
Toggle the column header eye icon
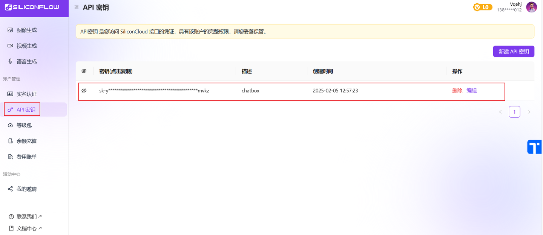(84, 71)
